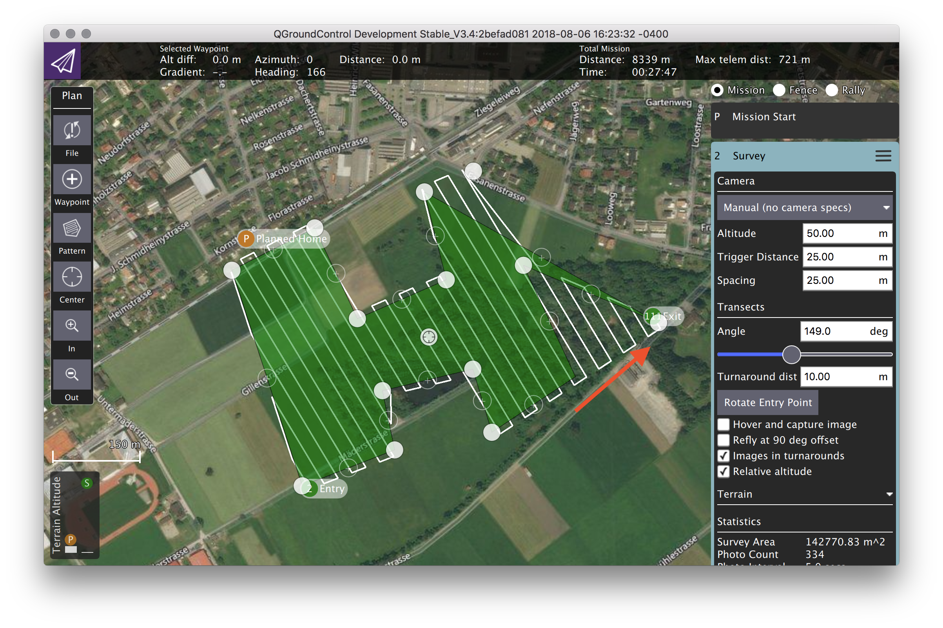Select the Planned Home marker
943x628 pixels.
click(x=283, y=239)
